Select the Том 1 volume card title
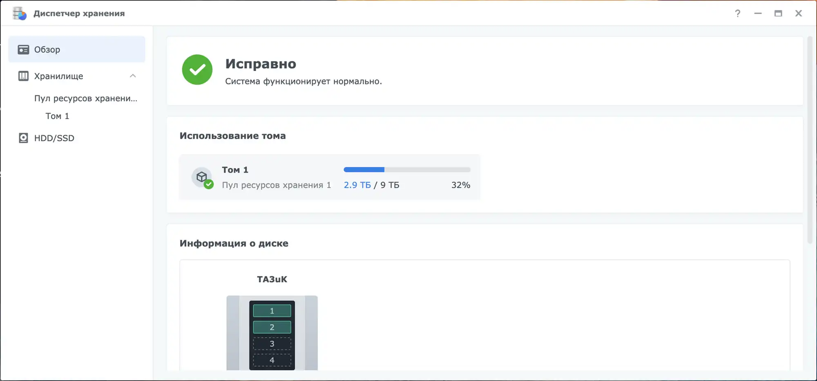817x381 pixels. point(235,170)
